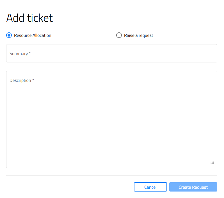Select the Resource Allocation radio button
224x198 pixels.
[x=9, y=35]
